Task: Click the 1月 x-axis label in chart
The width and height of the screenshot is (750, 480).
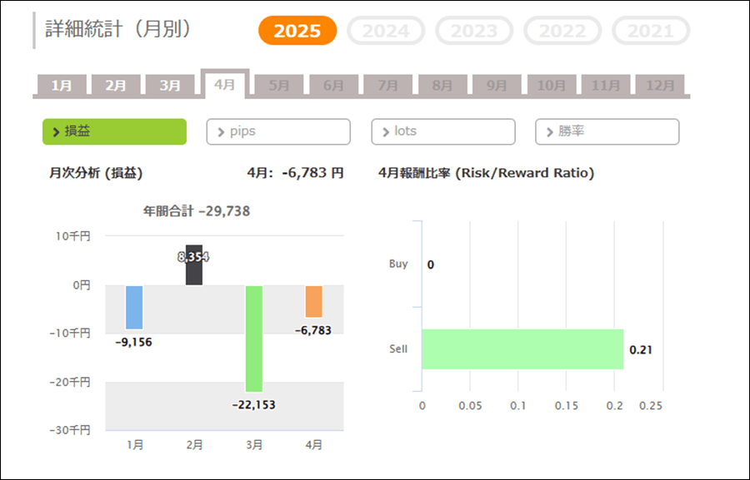Action: (135, 445)
